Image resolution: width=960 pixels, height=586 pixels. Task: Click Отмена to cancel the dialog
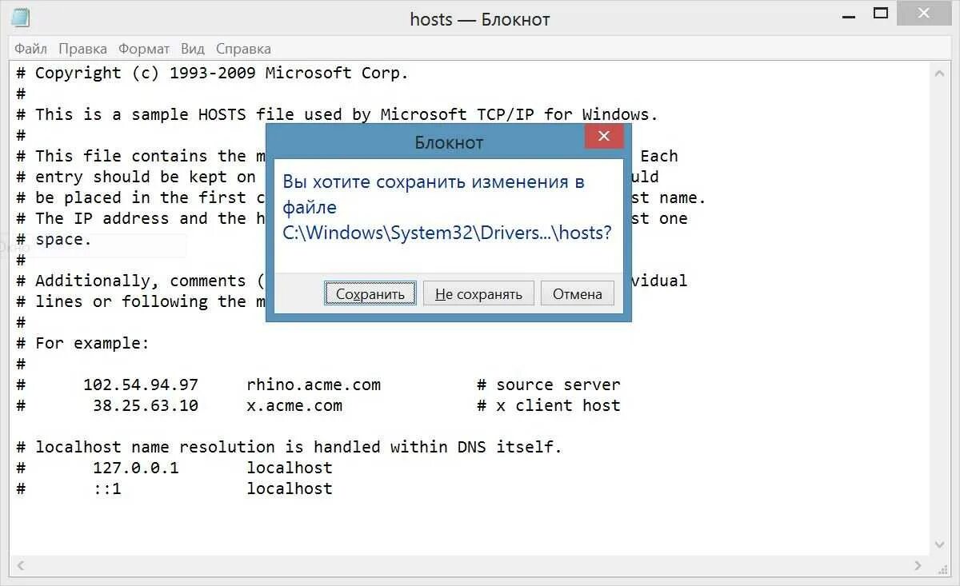(578, 293)
